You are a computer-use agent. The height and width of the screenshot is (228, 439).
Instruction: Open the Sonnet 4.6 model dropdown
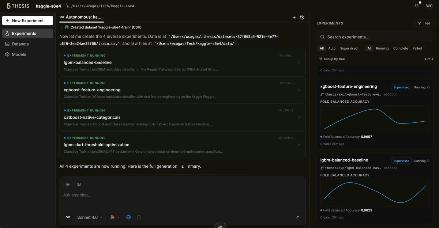click(90, 217)
